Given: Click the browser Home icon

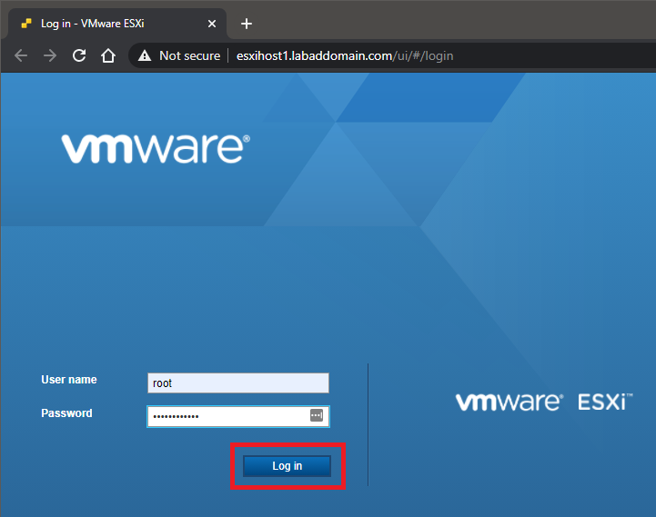Looking at the screenshot, I should (x=107, y=55).
